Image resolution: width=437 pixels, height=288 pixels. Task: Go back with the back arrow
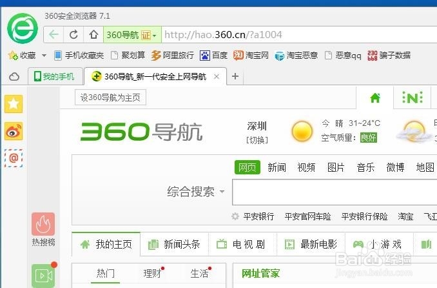pos(53,35)
